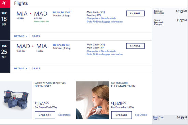Screen dimensions: 188x125
Task: Open Seats for the 25 Sep flight
Action: click(x=36, y=68)
